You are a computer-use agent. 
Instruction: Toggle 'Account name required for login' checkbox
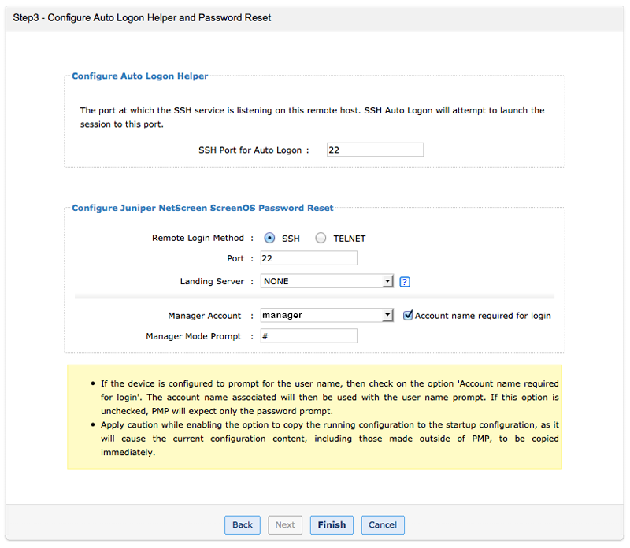(408, 315)
